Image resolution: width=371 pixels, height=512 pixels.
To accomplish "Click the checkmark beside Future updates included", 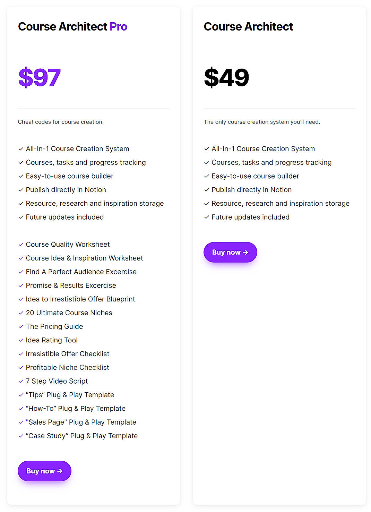I will click(x=20, y=217).
